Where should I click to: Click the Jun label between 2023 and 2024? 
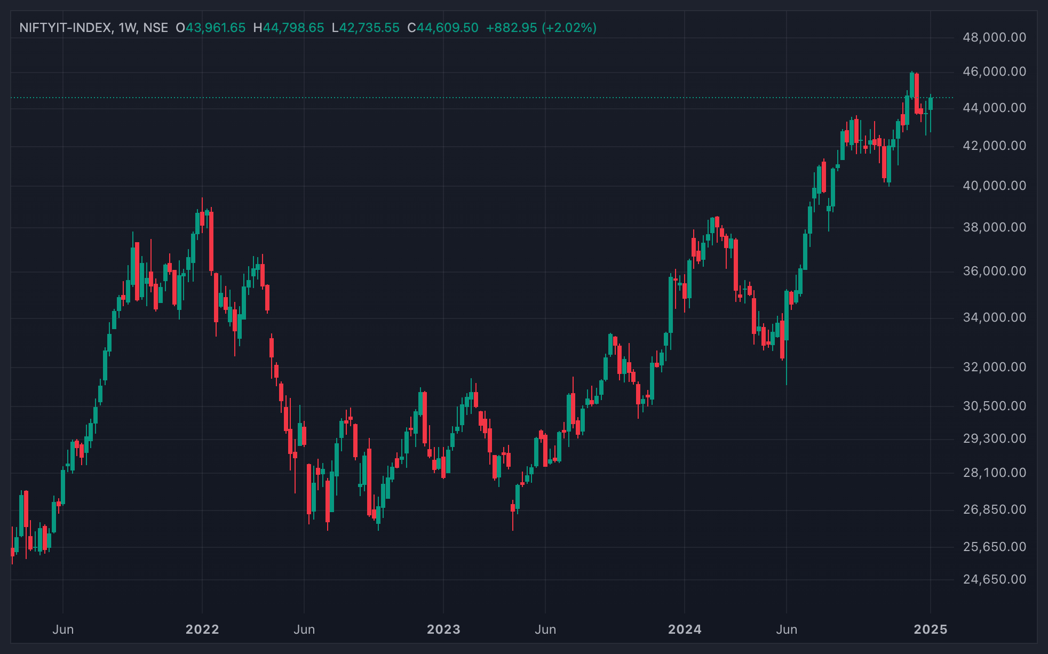click(x=545, y=629)
